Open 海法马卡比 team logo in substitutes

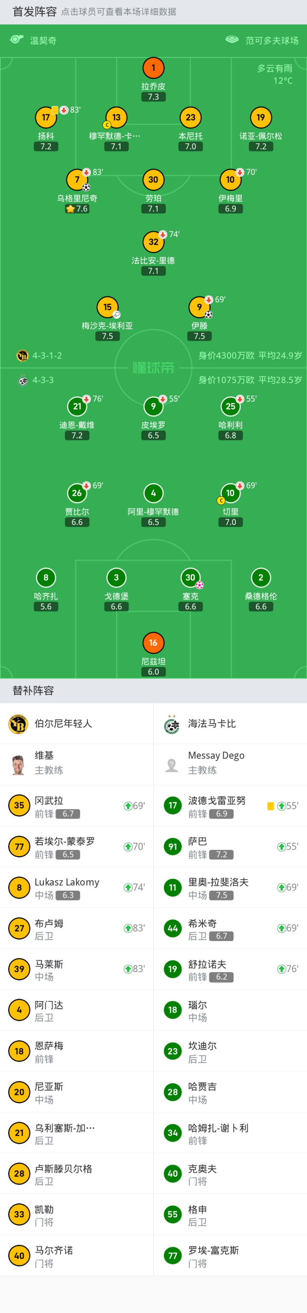[172, 724]
